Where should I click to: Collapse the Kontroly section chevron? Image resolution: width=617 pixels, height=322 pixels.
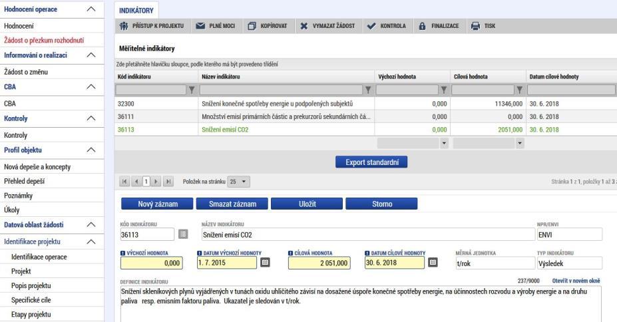click(x=91, y=118)
